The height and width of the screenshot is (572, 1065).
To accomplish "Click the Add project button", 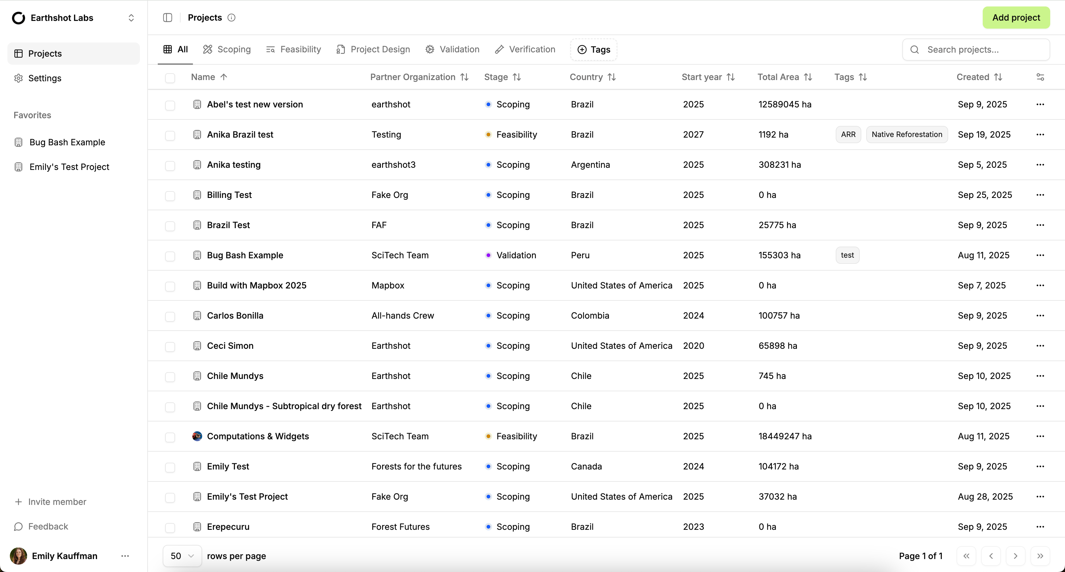I will 1016,17.
